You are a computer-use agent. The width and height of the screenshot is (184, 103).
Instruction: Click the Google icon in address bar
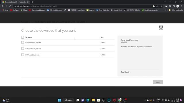pyautogui.click(x=154, y=6)
